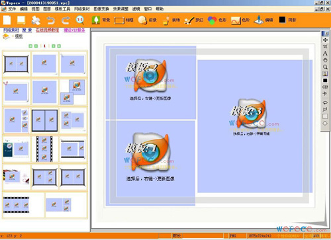
Task: Click the black 阴影 shadow swatch
Action: [x=282, y=20]
